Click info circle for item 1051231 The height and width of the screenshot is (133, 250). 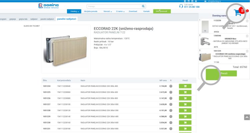(x=171, y=129)
